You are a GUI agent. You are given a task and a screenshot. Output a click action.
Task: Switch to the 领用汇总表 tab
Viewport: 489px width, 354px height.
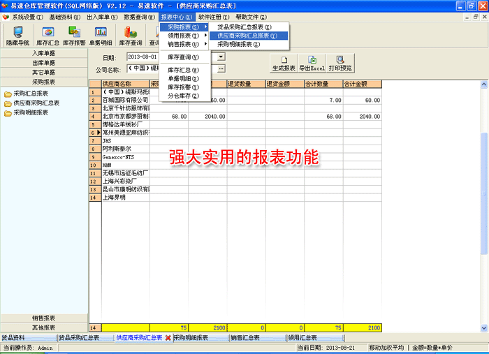316,338
